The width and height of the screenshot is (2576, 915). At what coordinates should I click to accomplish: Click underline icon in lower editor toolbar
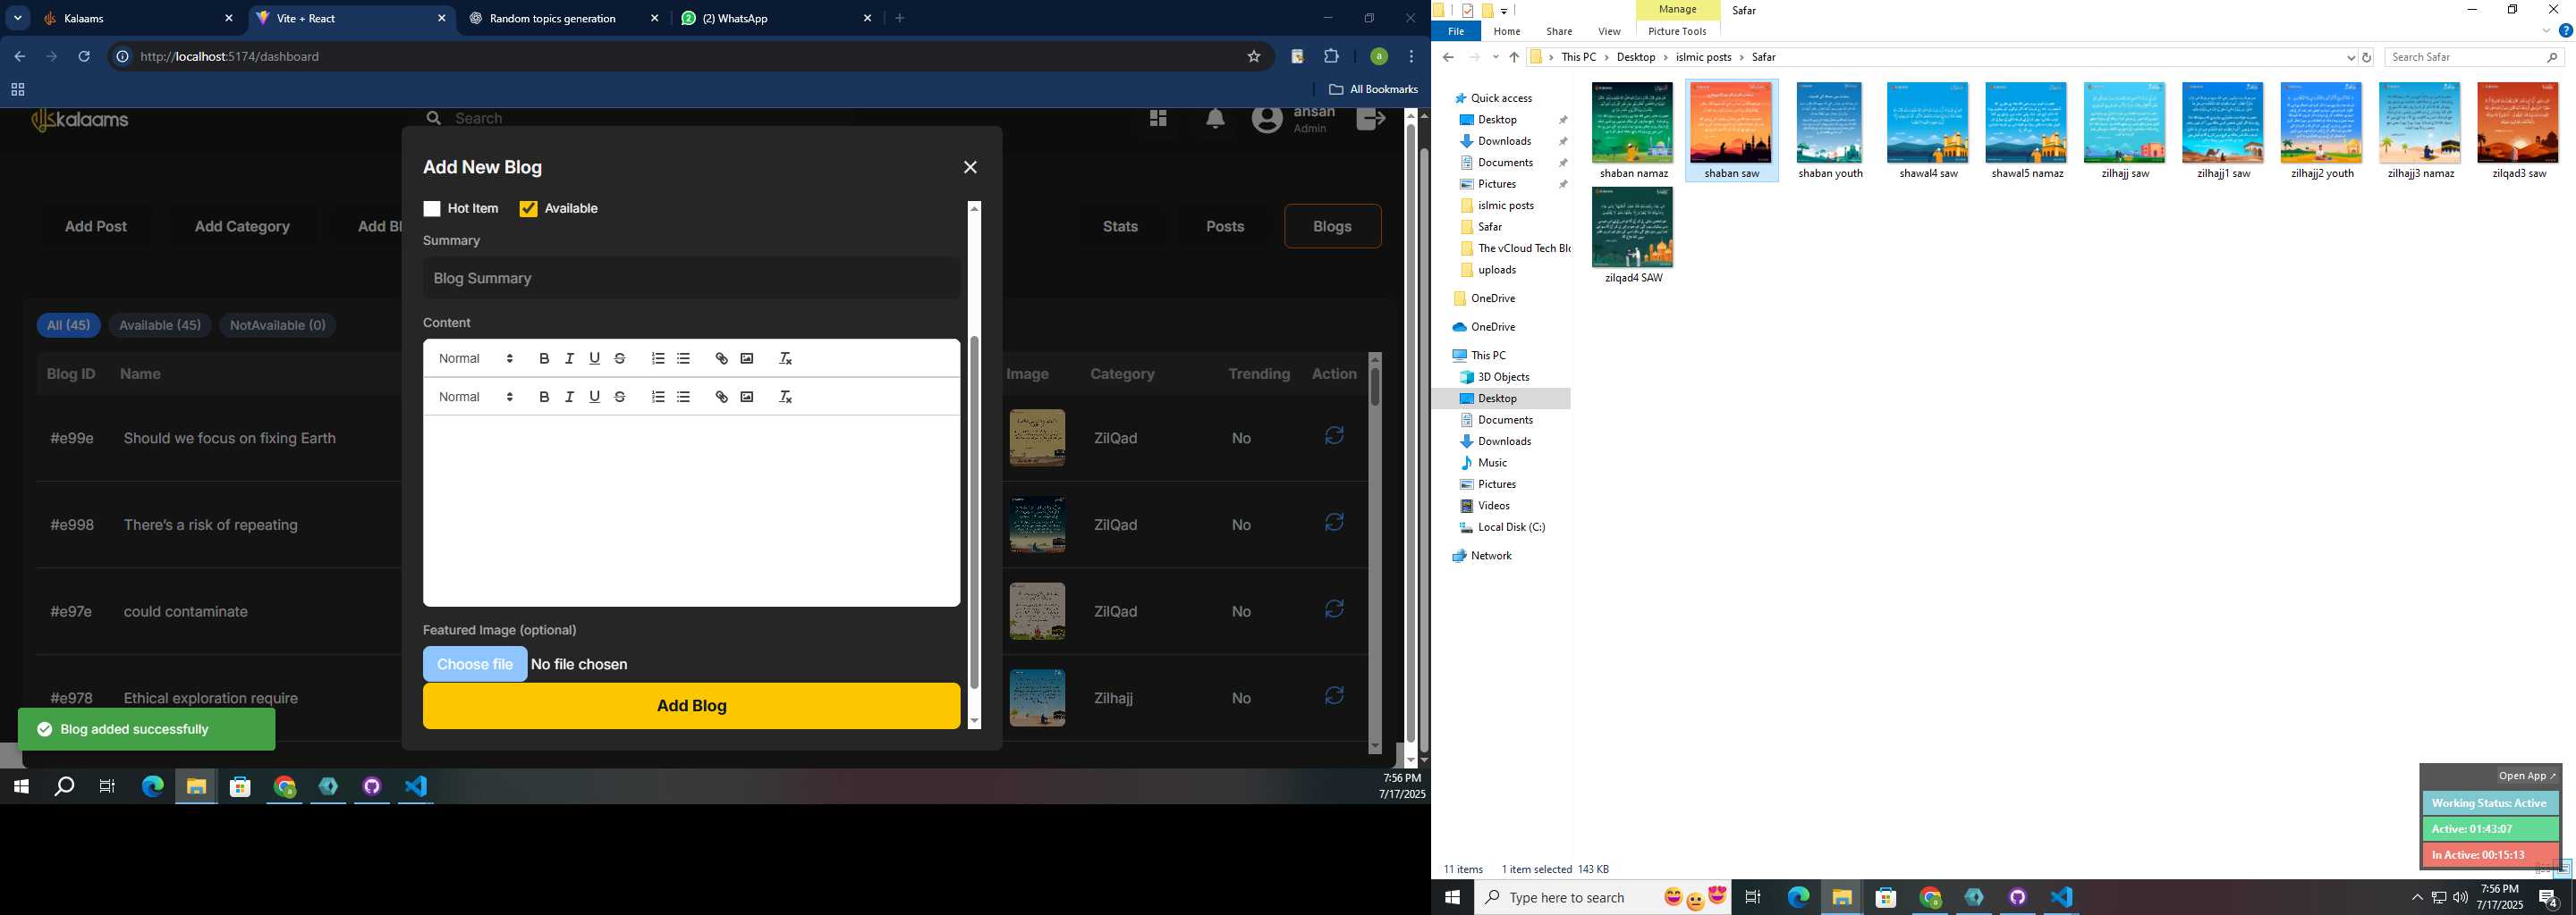(594, 397)
